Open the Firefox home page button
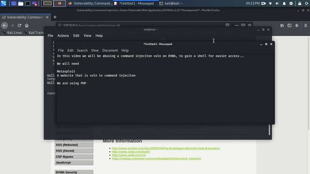Image resolution: width=310 pixels, height=174 pixels. click(x=27, y=26)
